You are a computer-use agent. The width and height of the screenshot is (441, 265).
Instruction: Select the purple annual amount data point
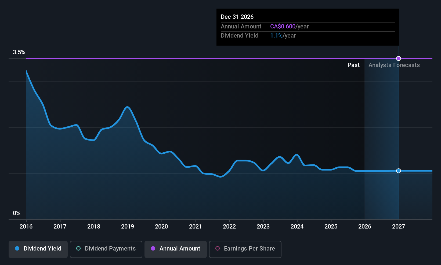point(399,58)
